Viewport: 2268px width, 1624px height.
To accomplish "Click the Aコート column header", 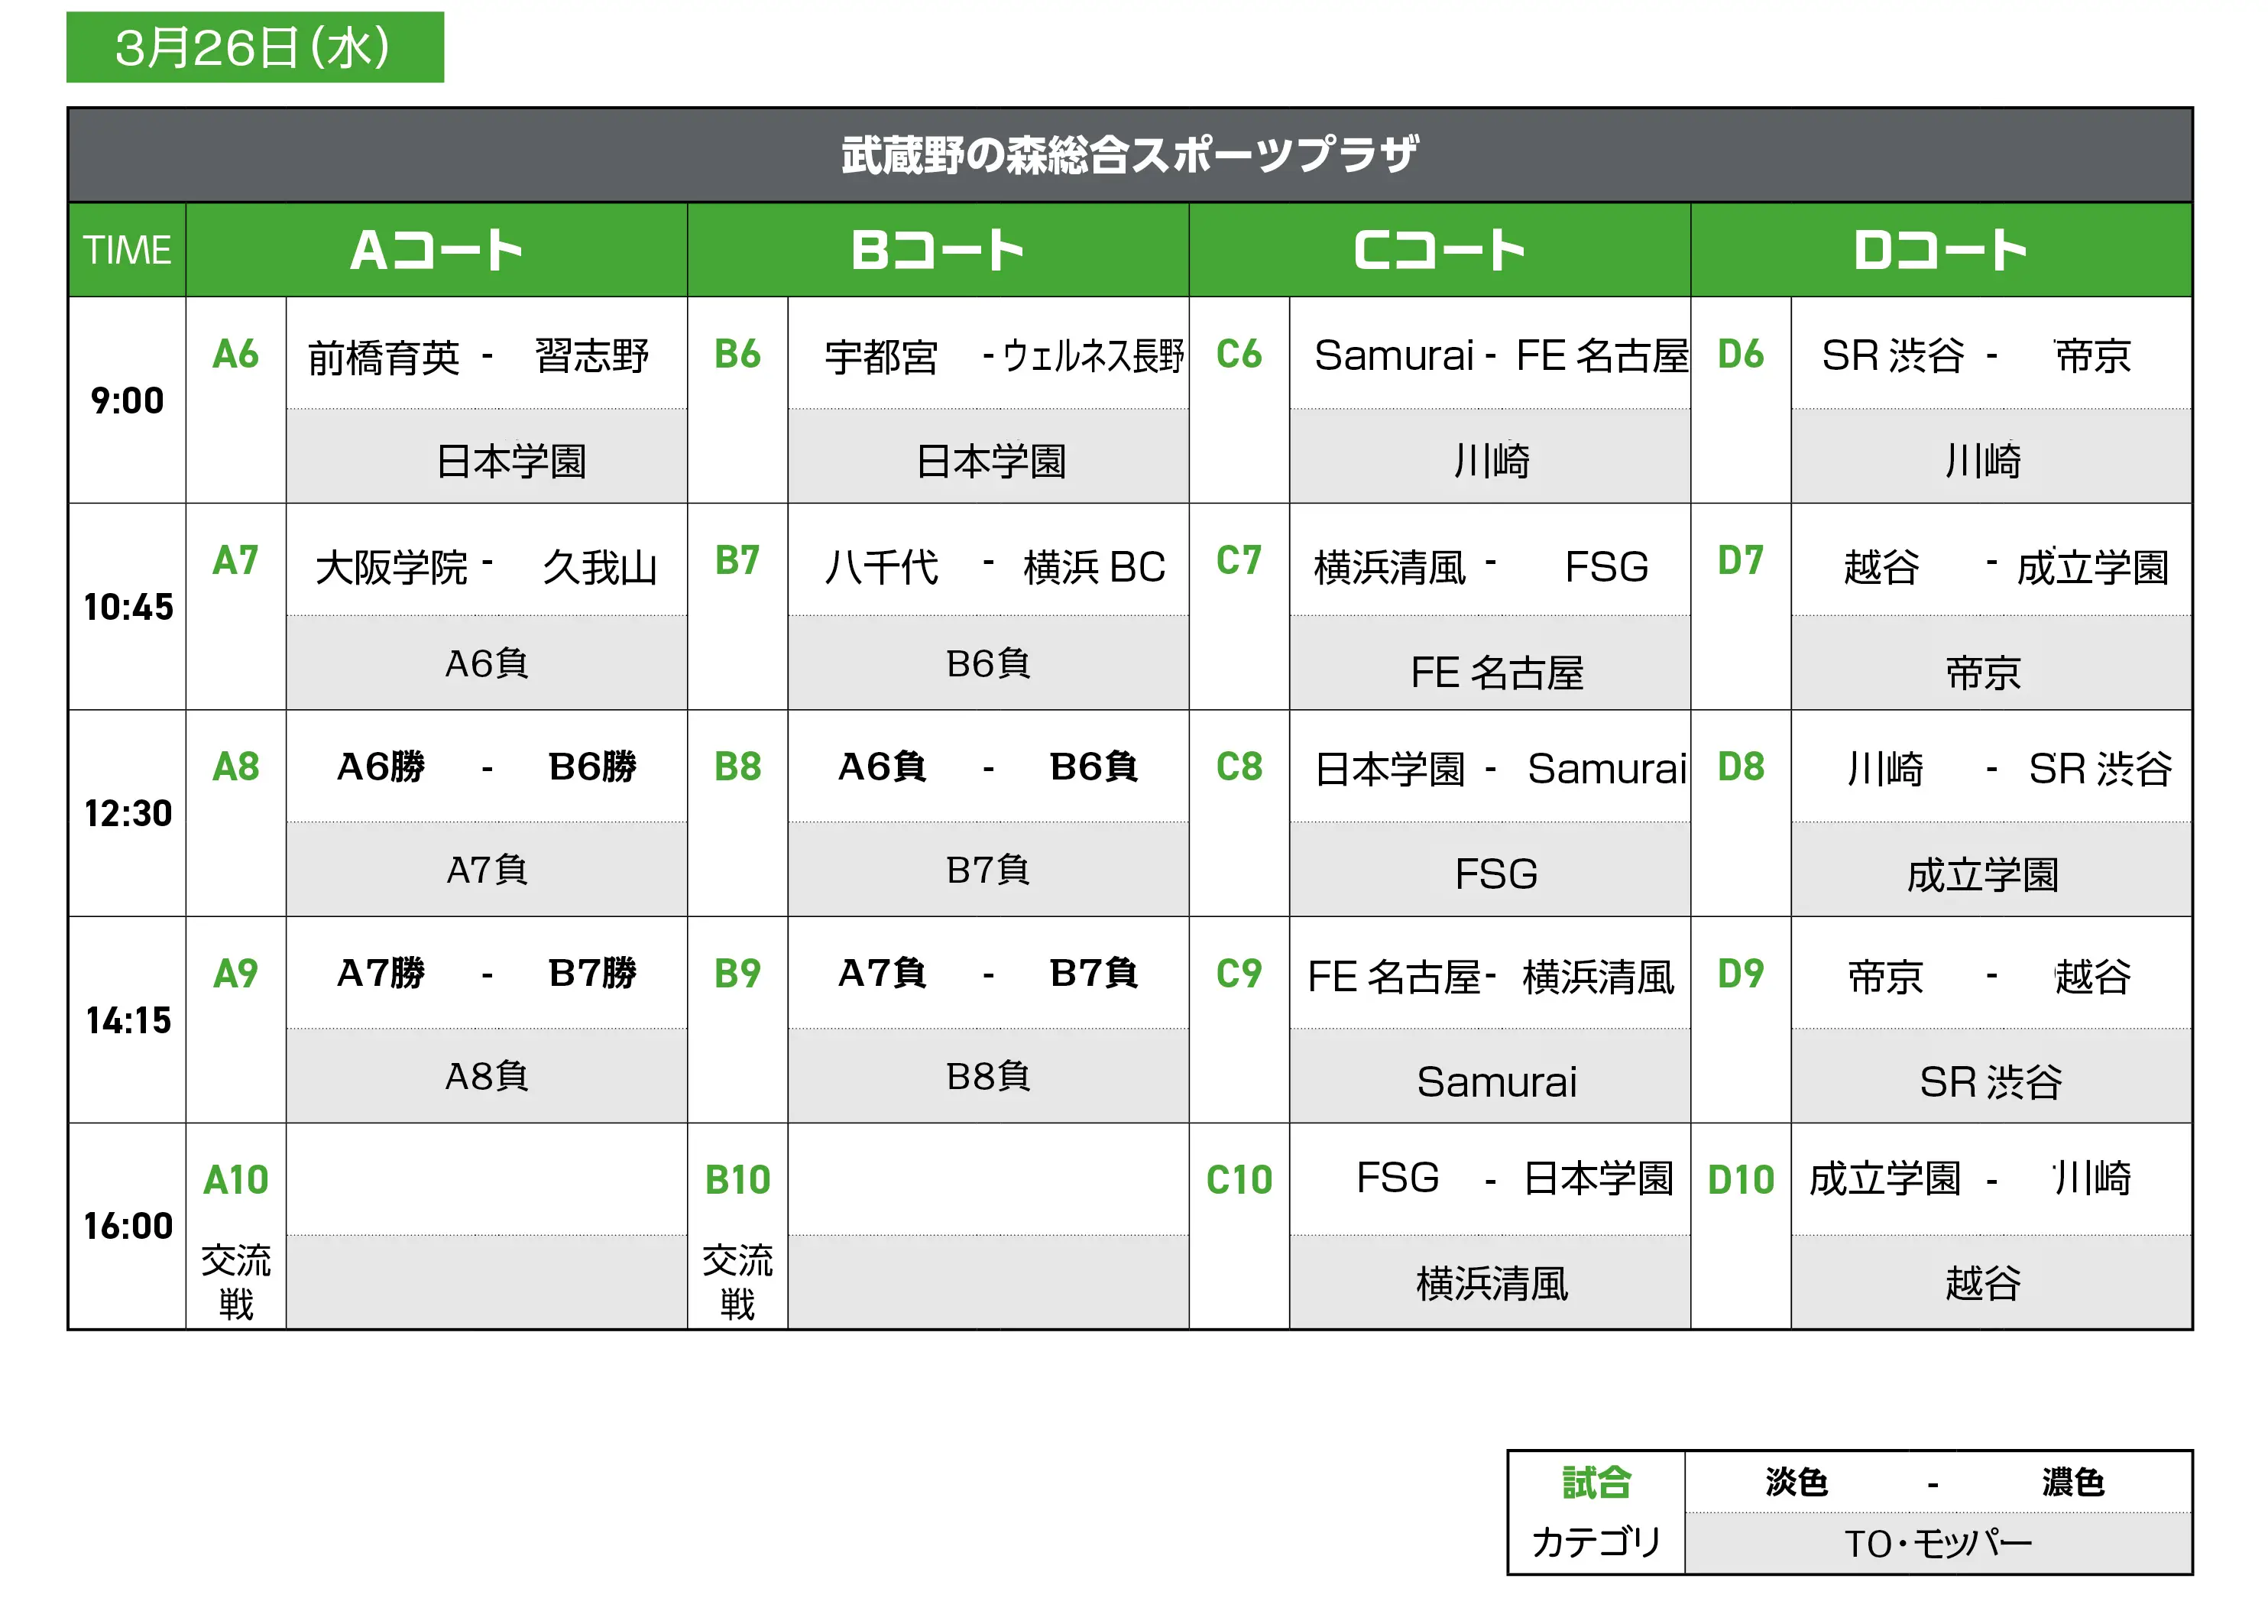I will (x=437, y=250).
